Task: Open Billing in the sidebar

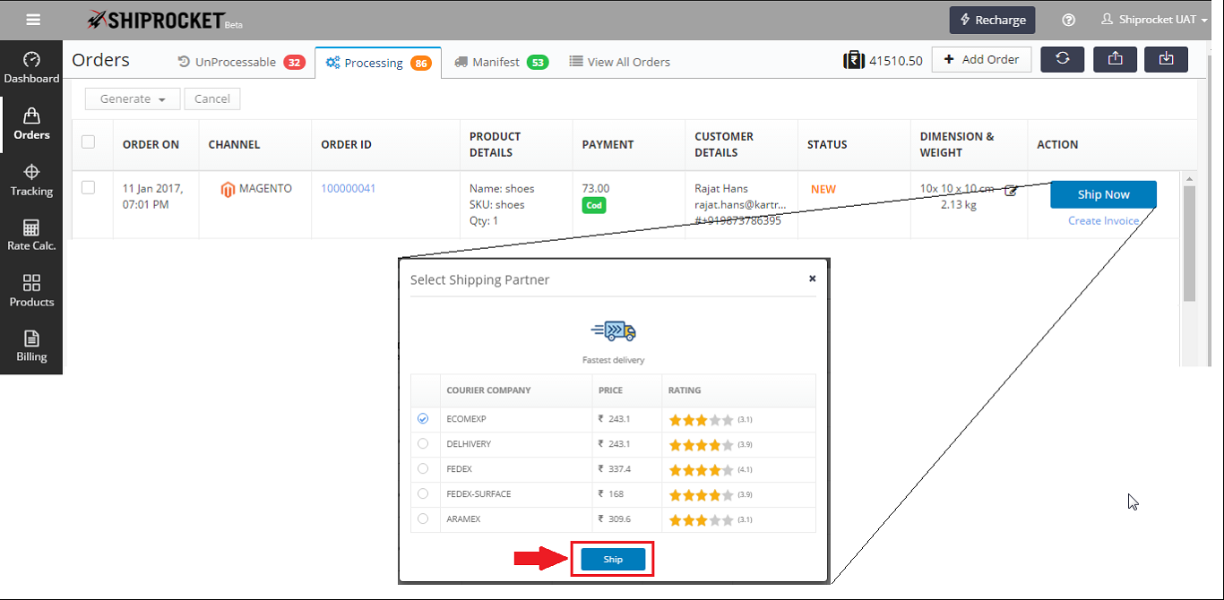Action: tap(31, 347)
